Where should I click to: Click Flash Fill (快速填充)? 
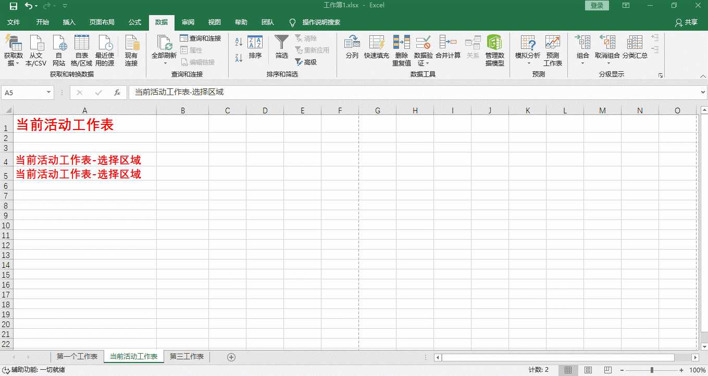pyautogui.click(x=376, y=47)
